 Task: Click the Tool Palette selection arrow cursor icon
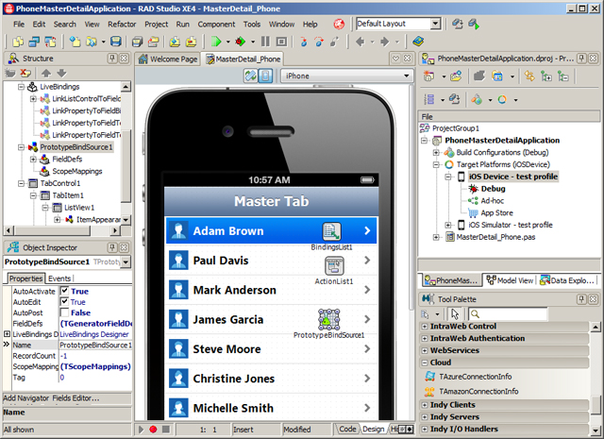[455, 314]
